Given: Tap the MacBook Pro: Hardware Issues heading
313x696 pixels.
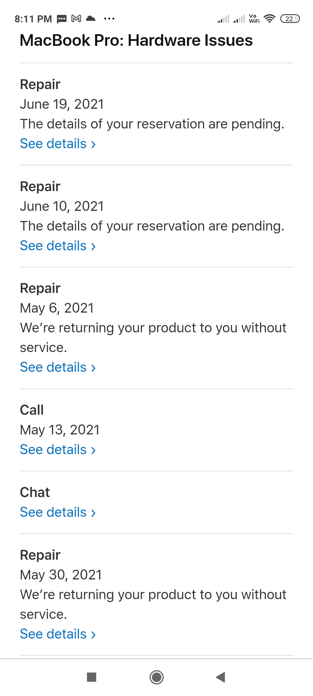Looking at the screenshot, I should (x=136, y=40).
